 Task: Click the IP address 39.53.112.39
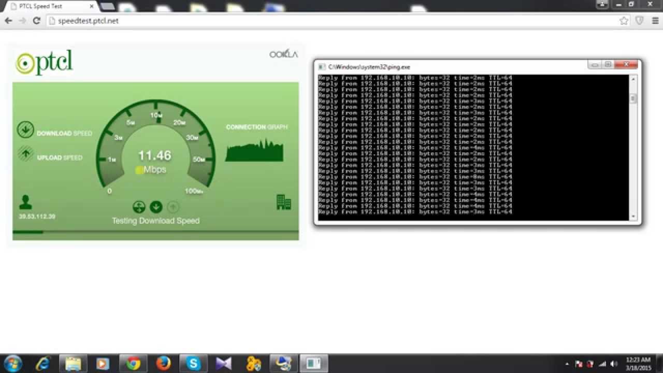point(37,217)
